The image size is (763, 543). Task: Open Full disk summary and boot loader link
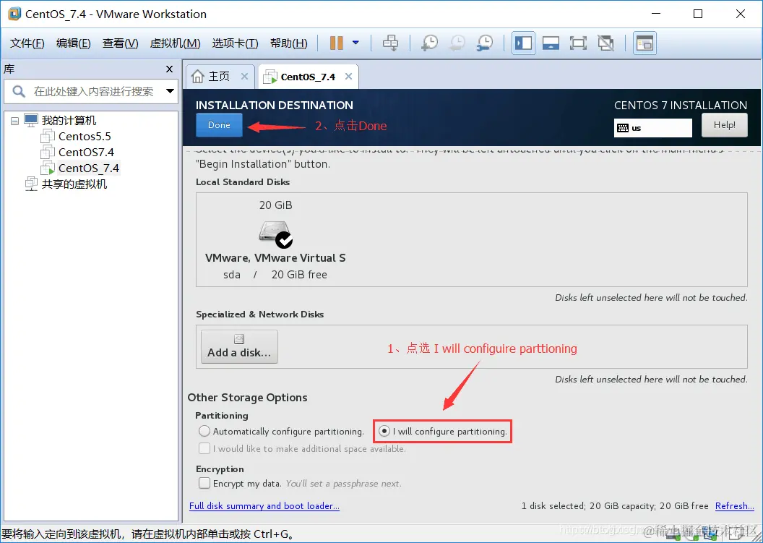coord(264,506)
